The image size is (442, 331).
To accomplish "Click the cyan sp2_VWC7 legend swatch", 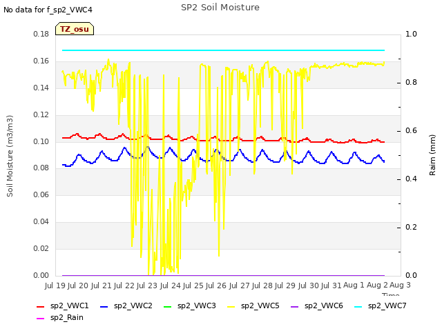I will (358, 306).
